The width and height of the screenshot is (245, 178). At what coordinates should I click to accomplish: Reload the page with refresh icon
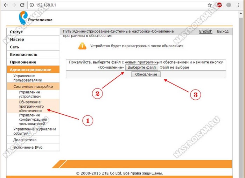pyautogui.click(x=22, y=5)
